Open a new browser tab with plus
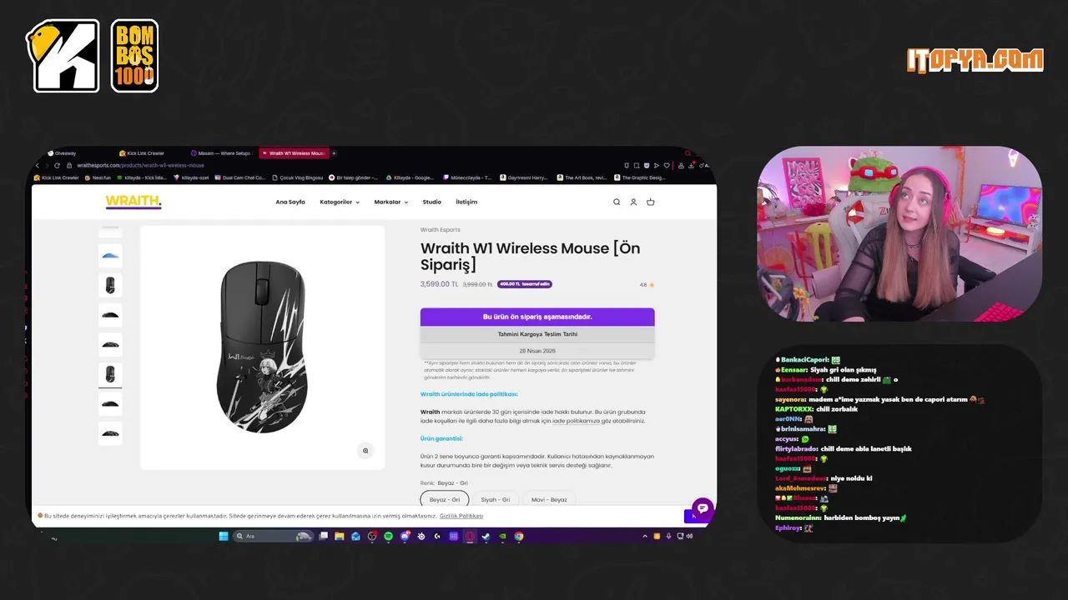The image size is (1068, 600). [x=334, y=153]
